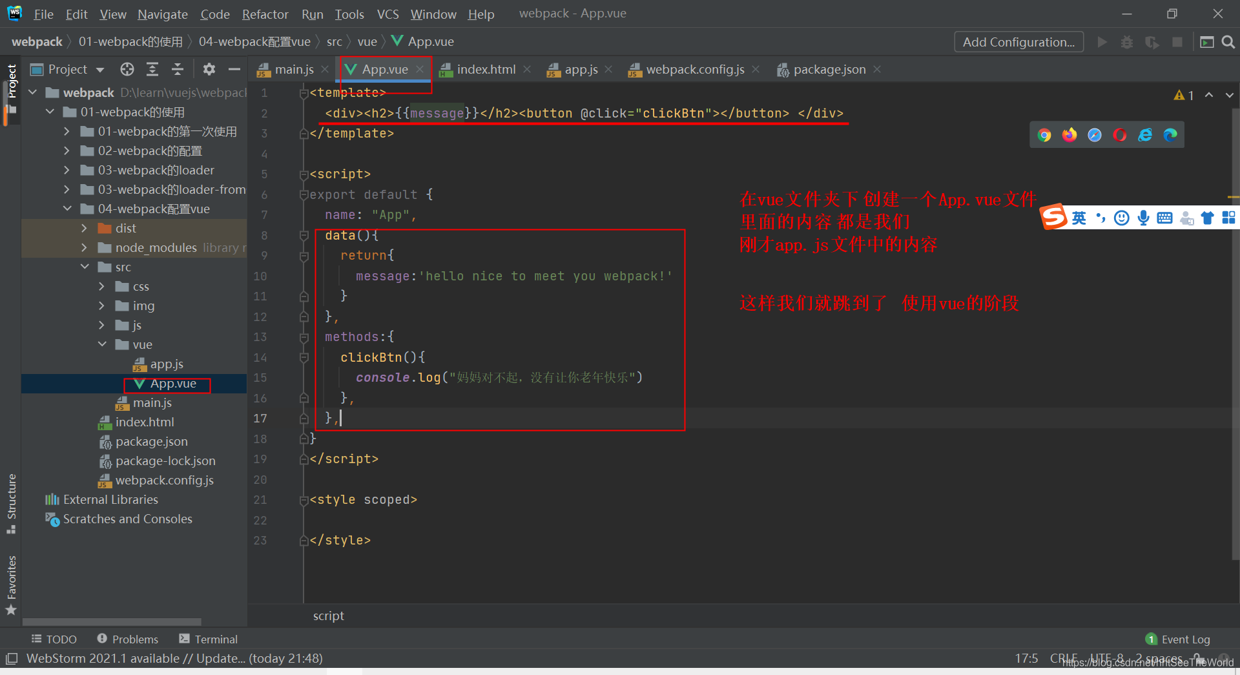
Task: Click the Project panel horizontal scrollbar
Action: 112,621
